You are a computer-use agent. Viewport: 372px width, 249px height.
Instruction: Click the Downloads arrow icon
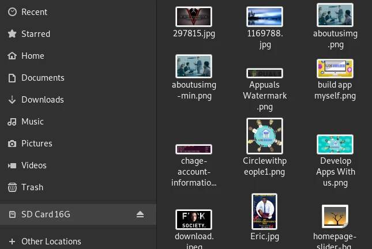(12, 100)
